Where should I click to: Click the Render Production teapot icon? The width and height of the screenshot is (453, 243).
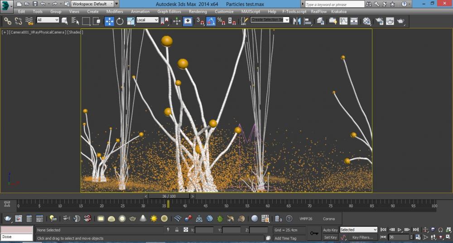[x=401, y=21]
